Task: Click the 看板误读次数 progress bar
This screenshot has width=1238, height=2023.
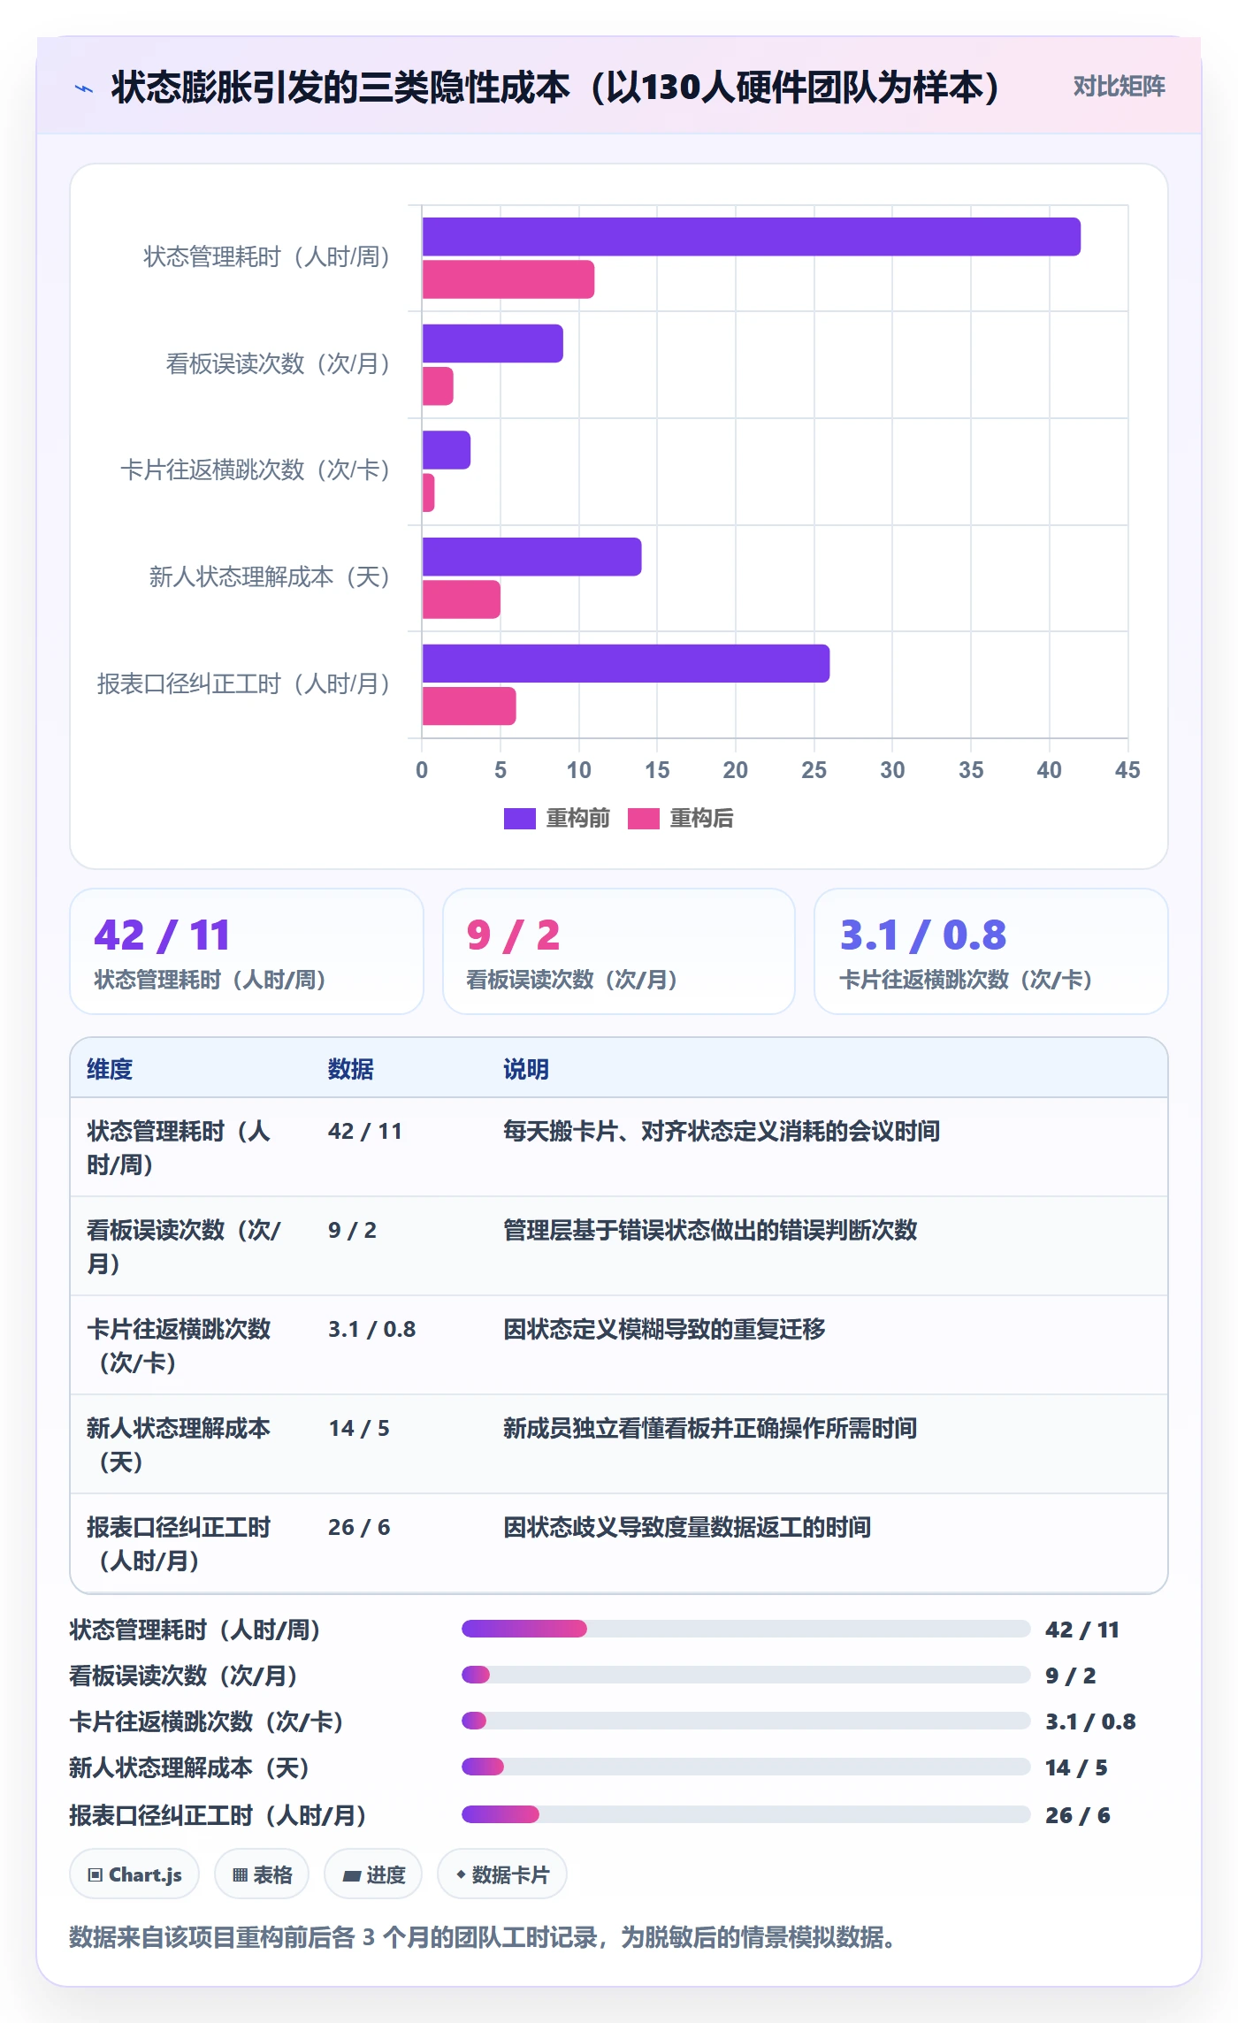Action: pos(746,1675)
